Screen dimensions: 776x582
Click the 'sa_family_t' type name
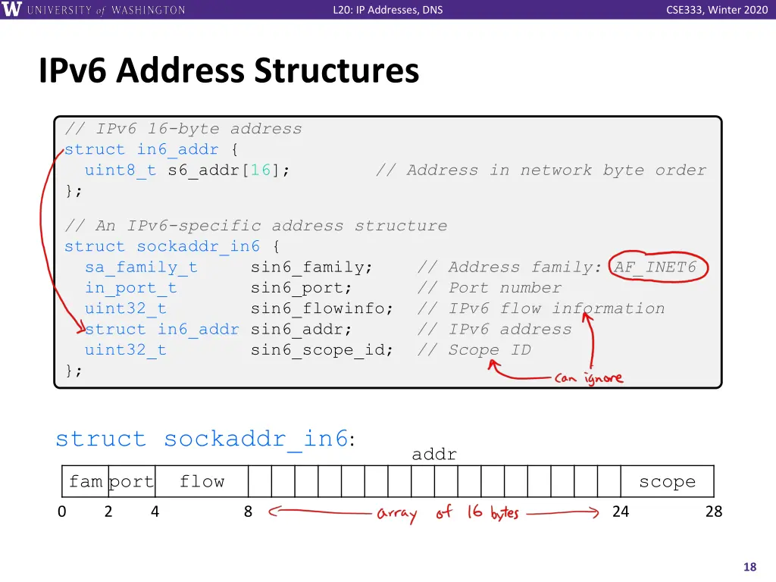pyautogui.click(x=141, y=268)
